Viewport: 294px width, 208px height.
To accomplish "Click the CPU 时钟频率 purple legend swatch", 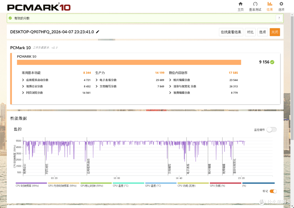I will click(x=31, y=183).
